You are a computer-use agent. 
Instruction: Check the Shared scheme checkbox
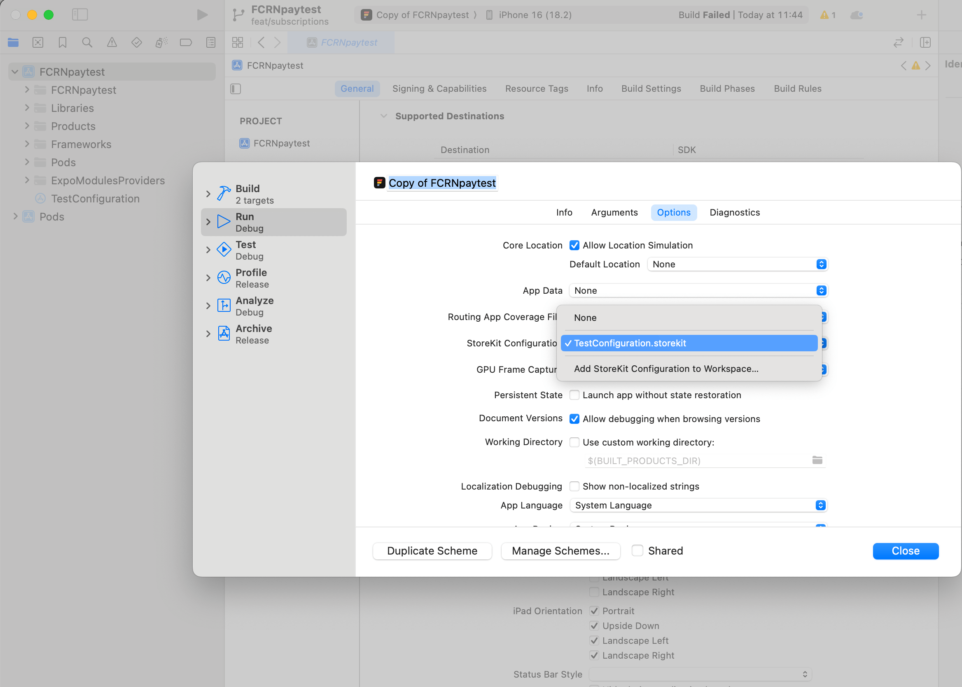coord(637,550)
